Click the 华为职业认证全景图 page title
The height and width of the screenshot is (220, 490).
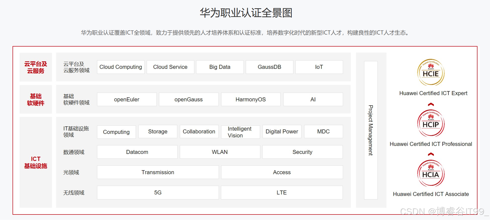click(x=246, y=13)
